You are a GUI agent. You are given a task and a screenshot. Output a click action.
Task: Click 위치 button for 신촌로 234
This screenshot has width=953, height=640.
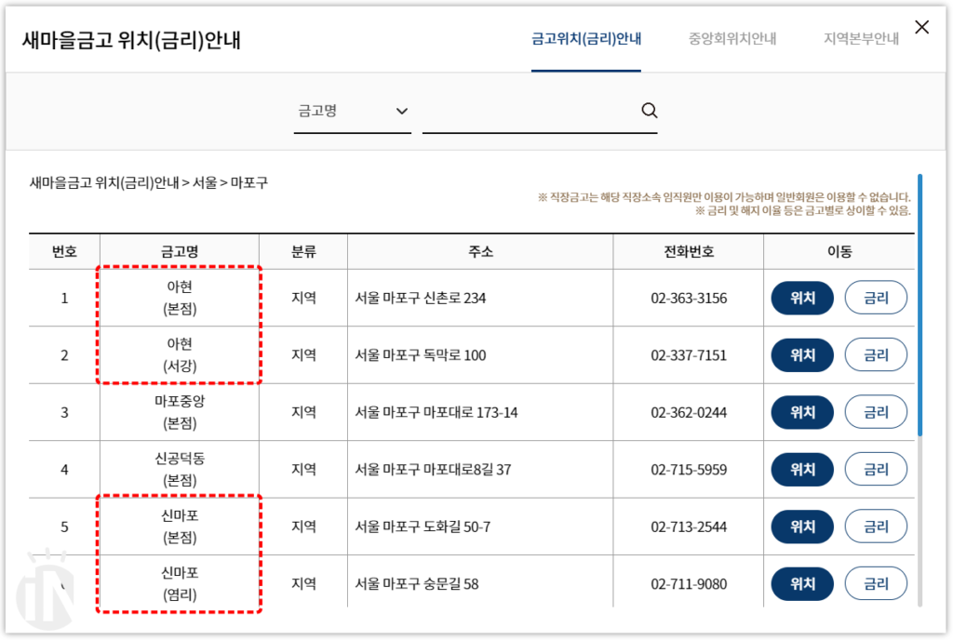(802, 298)
